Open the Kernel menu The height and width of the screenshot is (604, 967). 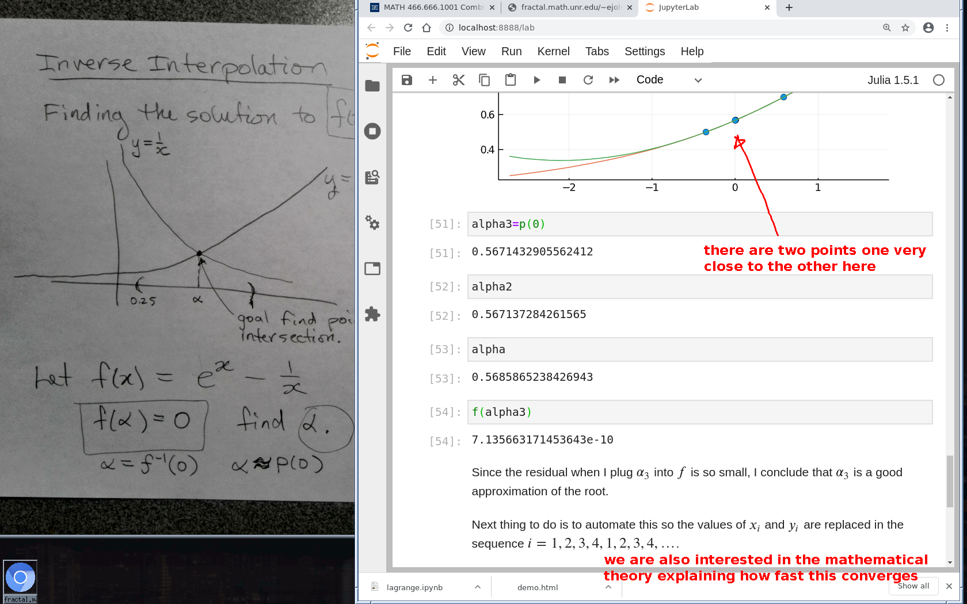pos(553,51)
